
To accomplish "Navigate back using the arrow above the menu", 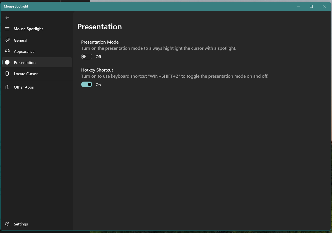I will pyautogui.click(x=7, y=18).
